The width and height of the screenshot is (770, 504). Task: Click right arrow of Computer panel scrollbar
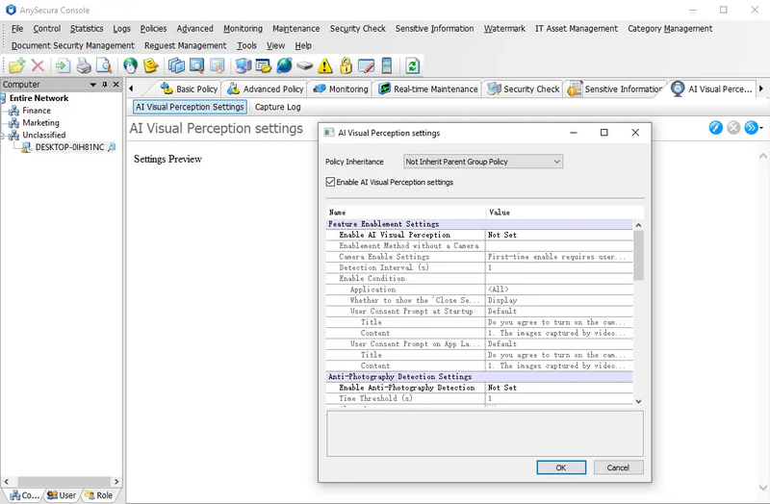click(116, 482)
